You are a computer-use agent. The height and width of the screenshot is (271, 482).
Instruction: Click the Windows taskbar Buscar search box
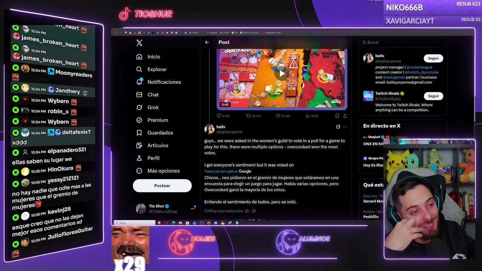(x=135, y=223)
